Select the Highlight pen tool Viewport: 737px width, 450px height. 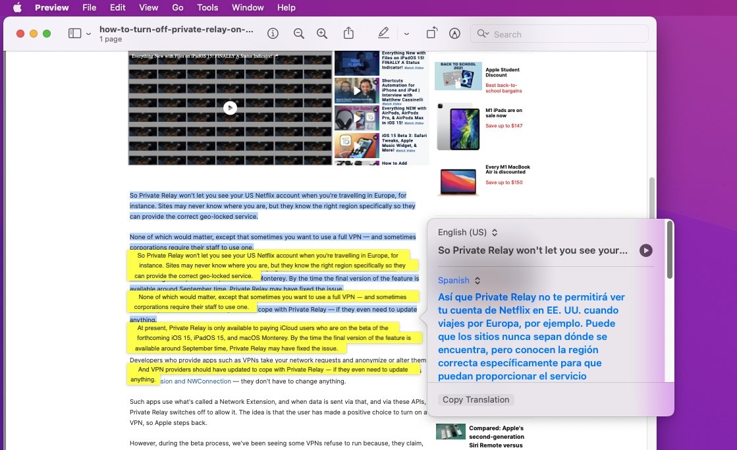[383, 33]
